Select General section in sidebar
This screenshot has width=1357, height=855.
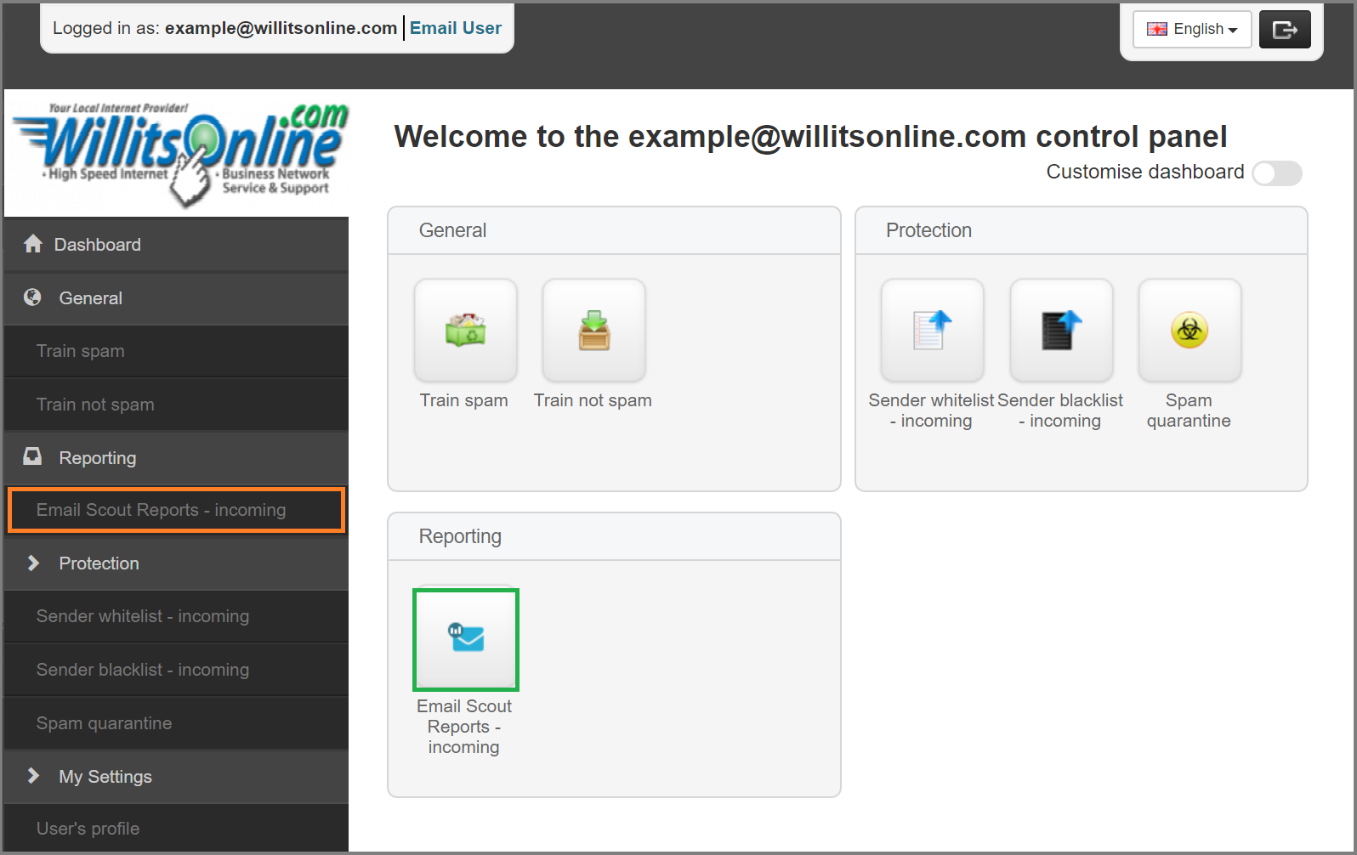point(176,298)
